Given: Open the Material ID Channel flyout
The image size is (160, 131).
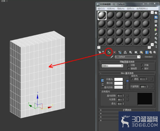Looking at the screenshot, I should [x=136, y=52].
